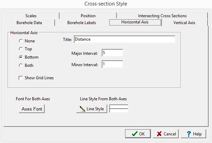The width and height of the screenshot is (212, 143).
Task: Switch to Borehole Labels tab
Action: [81, 23]
